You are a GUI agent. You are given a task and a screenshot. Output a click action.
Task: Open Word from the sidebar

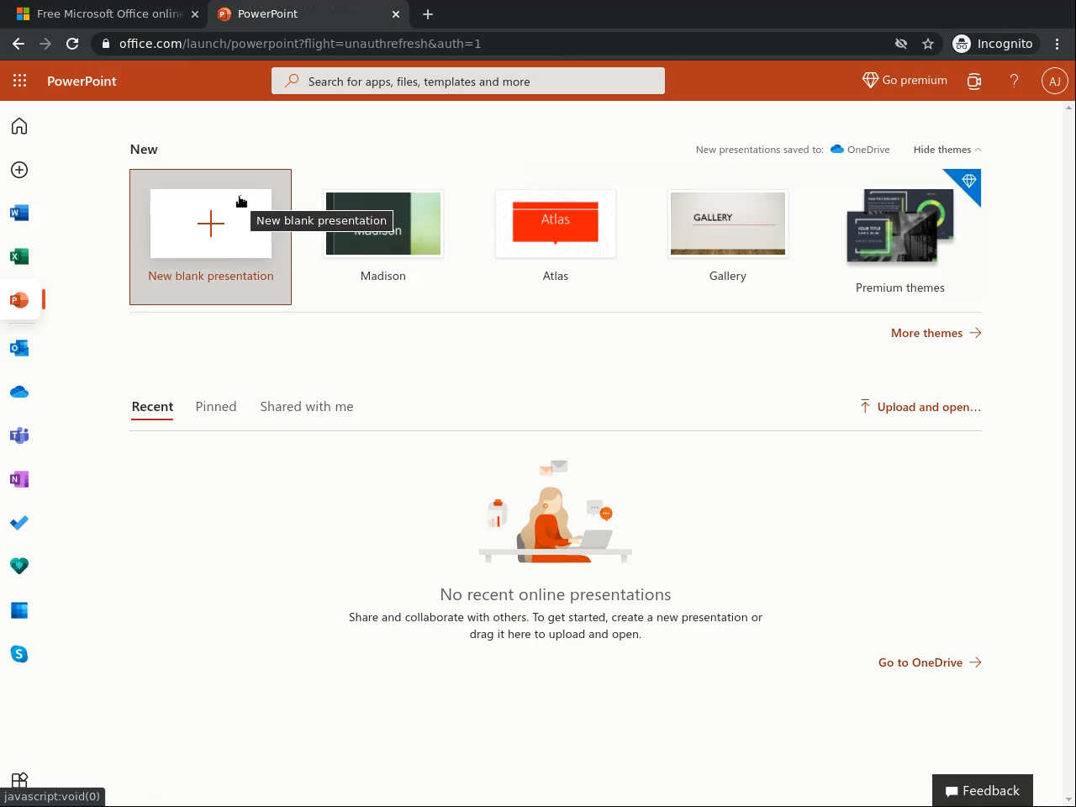[19, 213]
